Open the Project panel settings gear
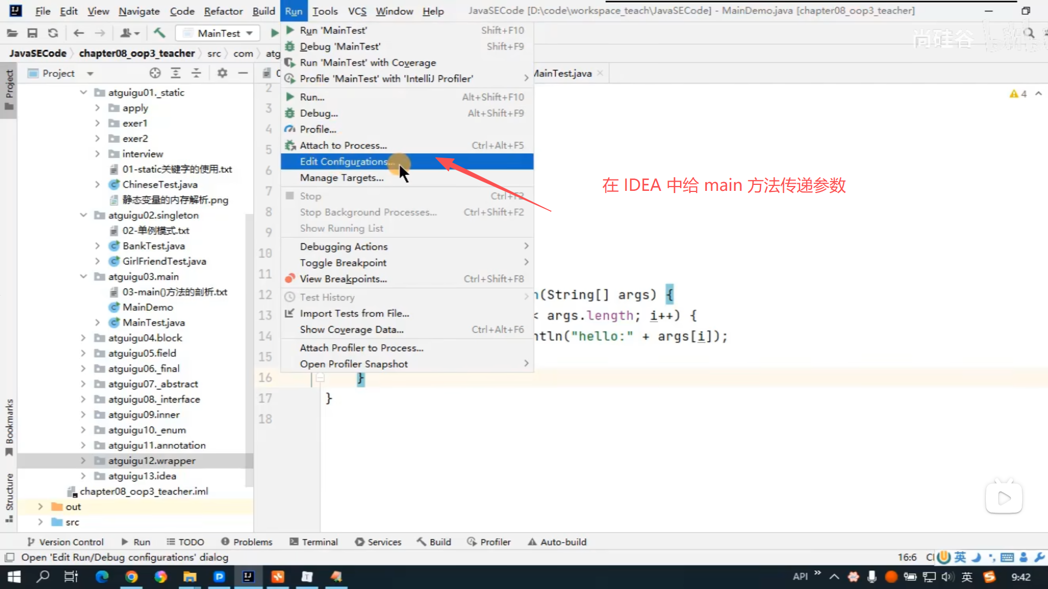Viewport: 1048px width, 589px height. 222,73
